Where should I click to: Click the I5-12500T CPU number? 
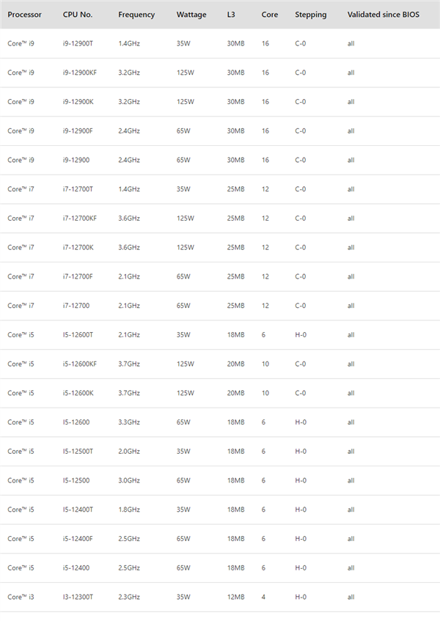[78, 451]
